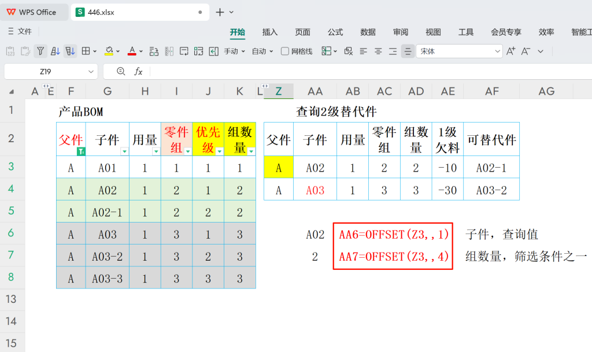
Task: Click the split columns icon
Action: click(x=169, y=51)
